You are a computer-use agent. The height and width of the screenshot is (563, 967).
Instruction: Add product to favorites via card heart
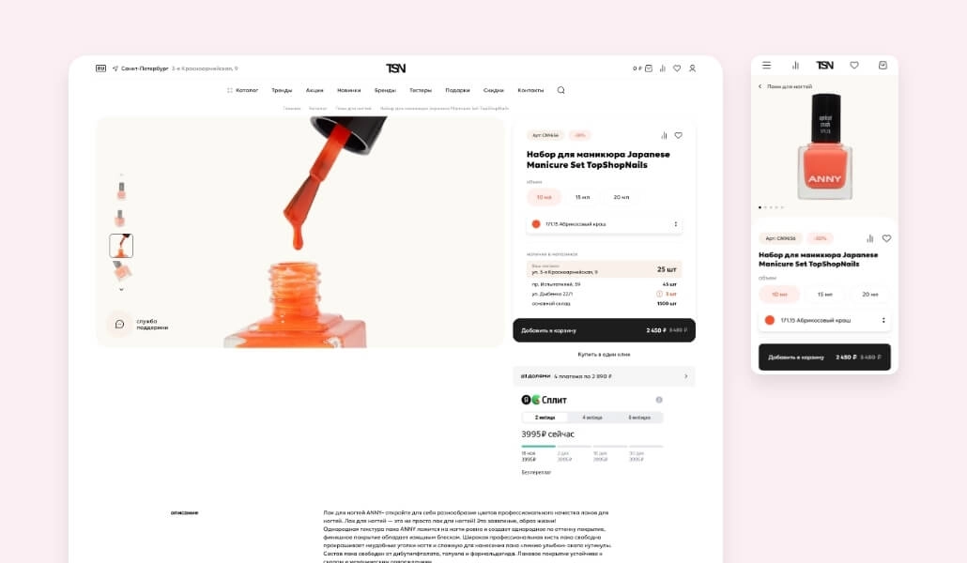point(679,135)
